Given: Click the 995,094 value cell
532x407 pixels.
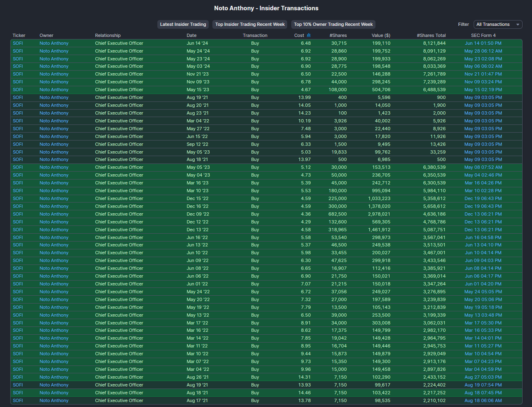Looking at the screenshot, I should [x=382, y=191].
